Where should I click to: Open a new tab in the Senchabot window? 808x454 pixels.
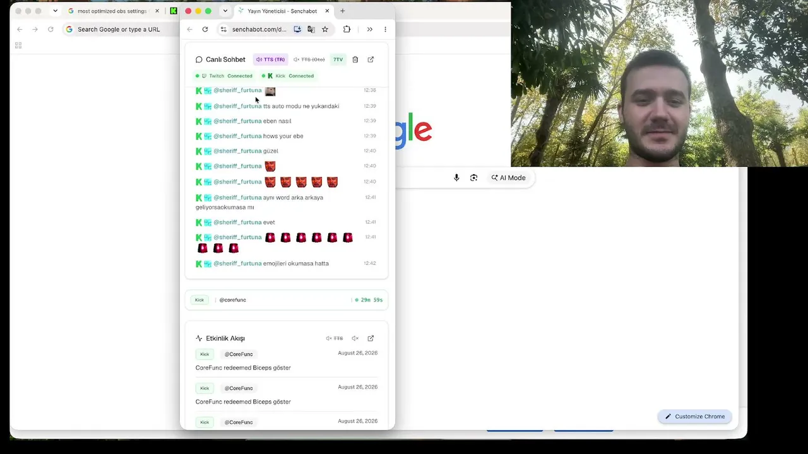click(x=343, y=11)
